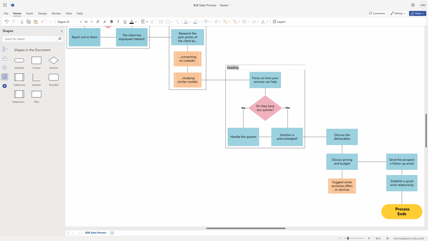
Task: Toggle italic formatting
Action: (x=118, y=22)
